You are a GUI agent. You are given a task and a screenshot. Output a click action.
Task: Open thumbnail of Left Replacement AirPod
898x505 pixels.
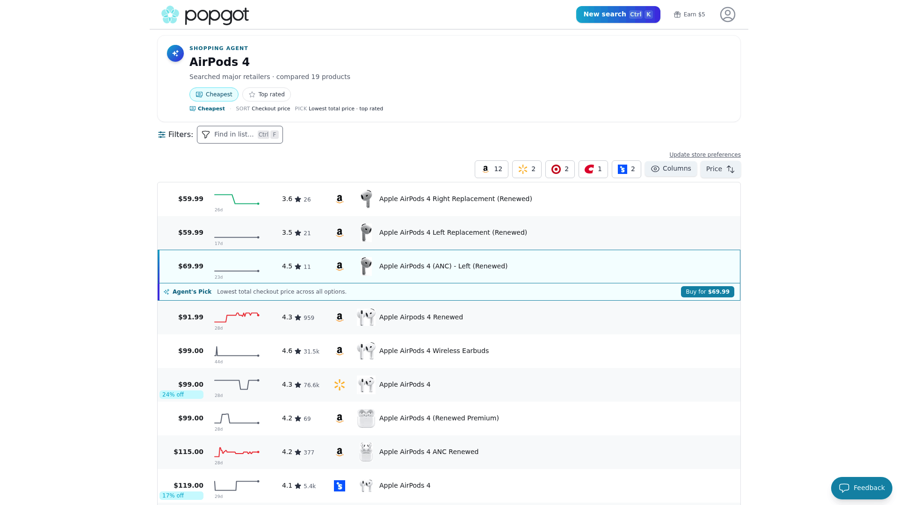[366, 233]
